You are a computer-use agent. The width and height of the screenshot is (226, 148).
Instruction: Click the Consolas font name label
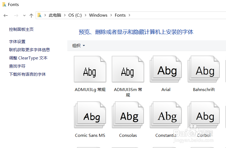[x=128, y=135]
